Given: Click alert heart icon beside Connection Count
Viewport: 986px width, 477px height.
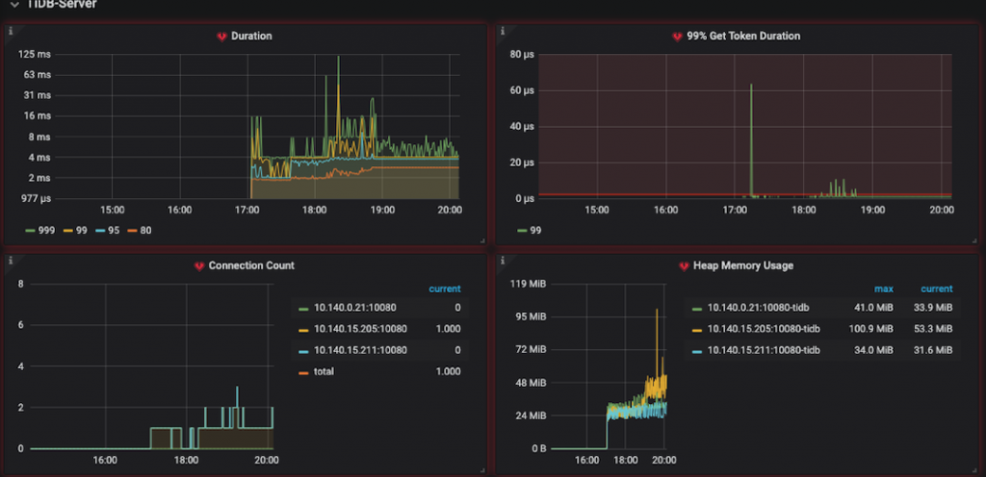Looking at the screenshot, I should point(198,266).
